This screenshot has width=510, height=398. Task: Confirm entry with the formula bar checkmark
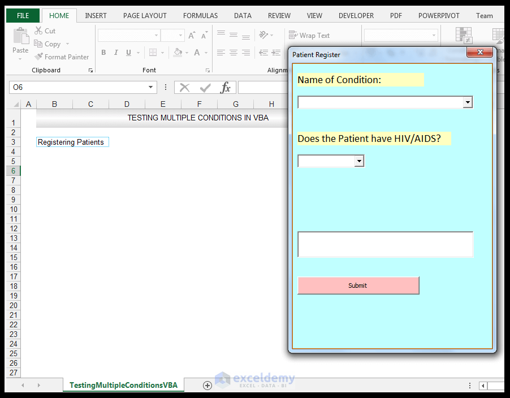point(205,88)
